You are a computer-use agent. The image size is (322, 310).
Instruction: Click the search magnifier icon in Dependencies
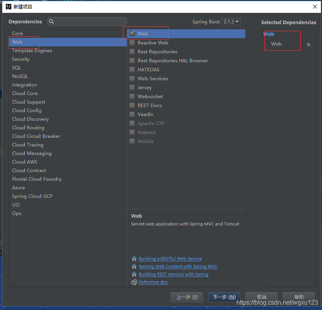tap(51, 21)
